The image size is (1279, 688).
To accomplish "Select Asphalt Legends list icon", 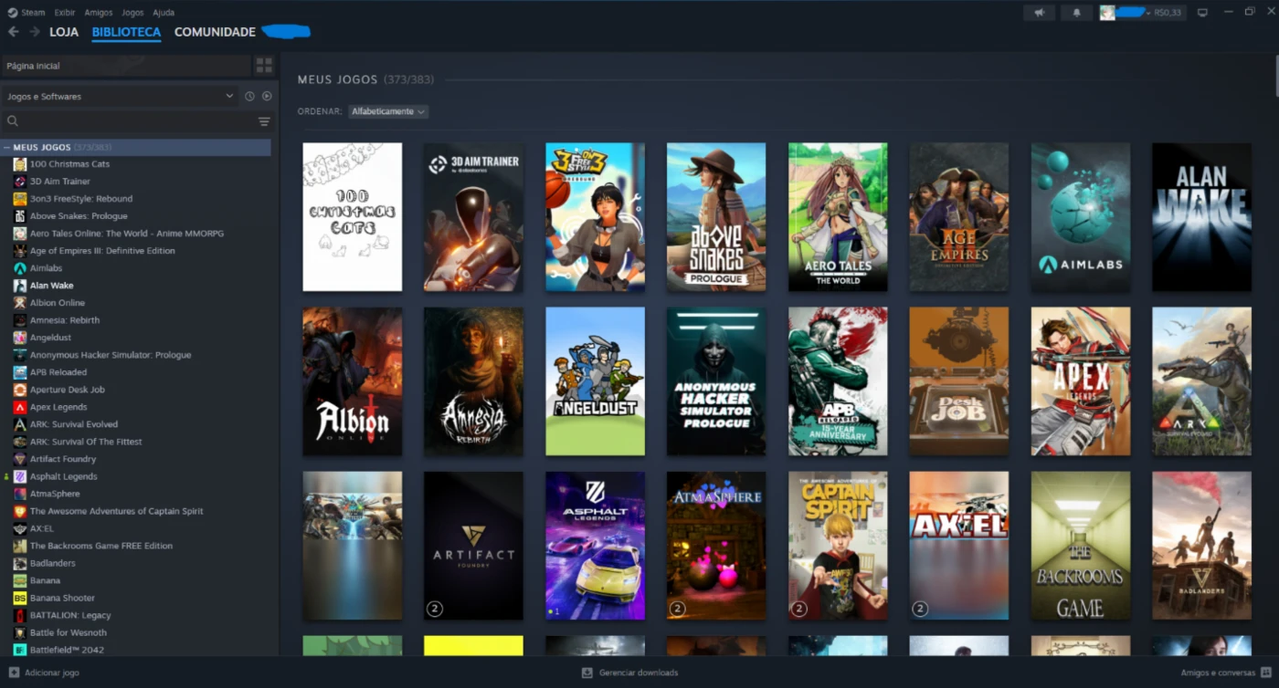I will (20, 476).
